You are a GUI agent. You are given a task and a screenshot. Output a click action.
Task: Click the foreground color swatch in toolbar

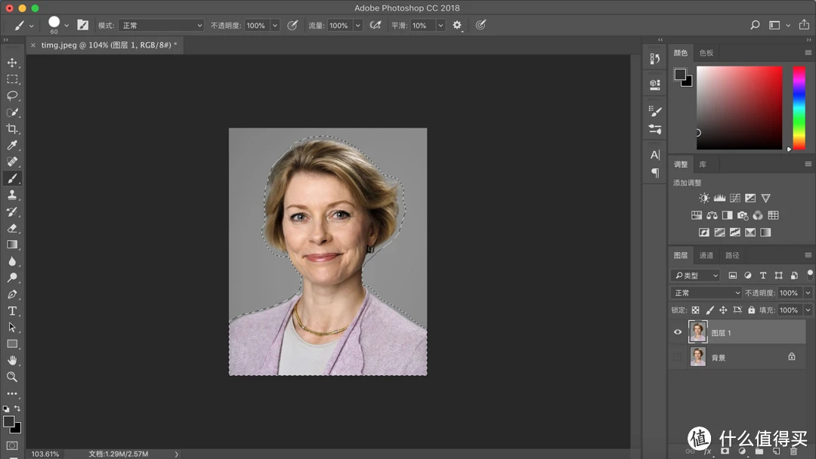coord(8,421)
